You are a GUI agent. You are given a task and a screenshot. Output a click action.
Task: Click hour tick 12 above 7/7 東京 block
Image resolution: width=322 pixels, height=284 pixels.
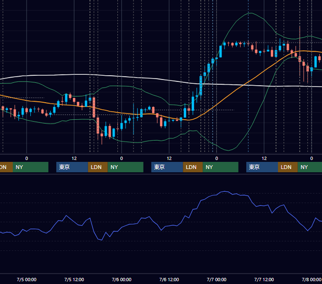tap(264, 159)
